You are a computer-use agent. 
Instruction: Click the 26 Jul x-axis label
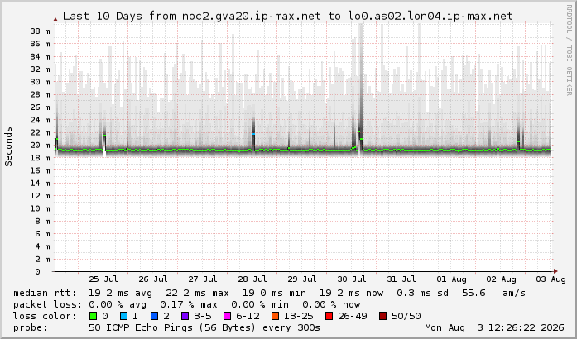[x=153, y=279]
